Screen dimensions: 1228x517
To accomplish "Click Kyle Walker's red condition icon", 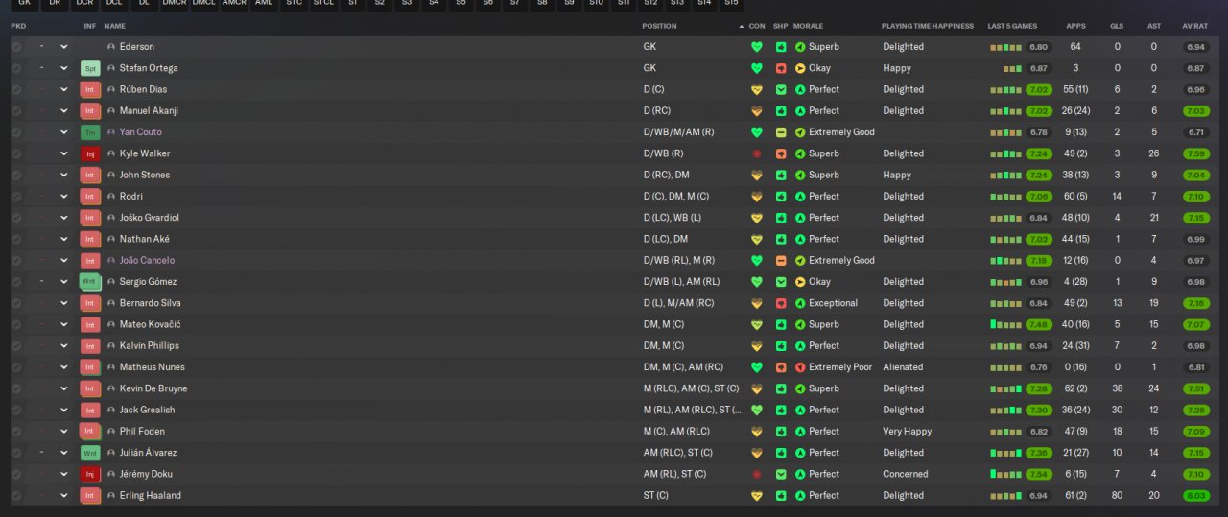I will pos(756,153).
